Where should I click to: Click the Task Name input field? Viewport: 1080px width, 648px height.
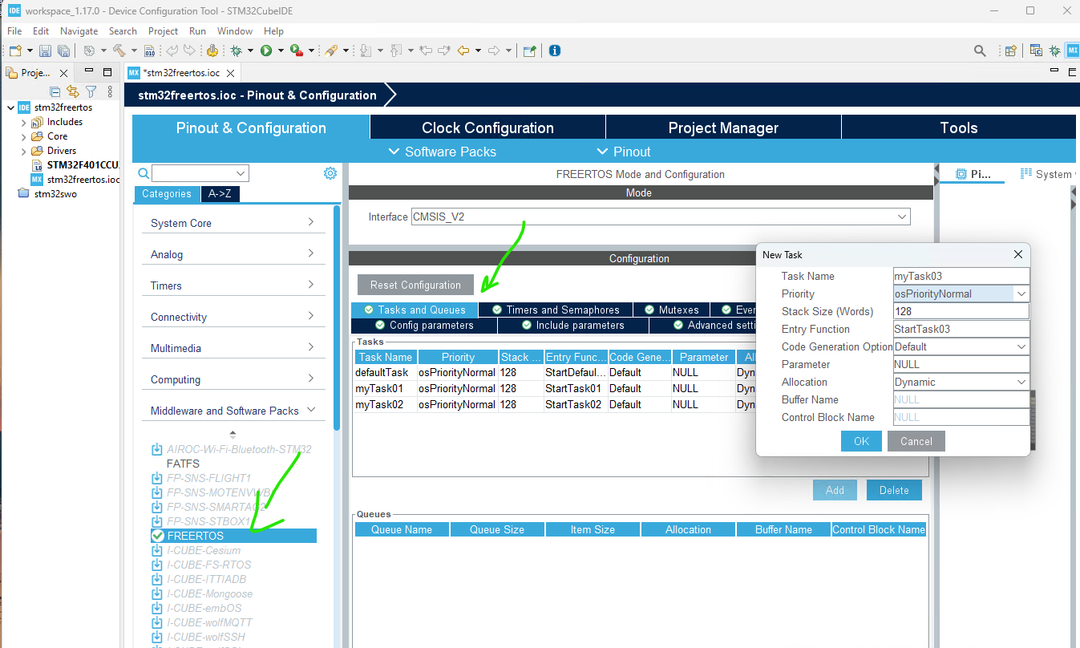pyautogui.click(x=961, y=277)
